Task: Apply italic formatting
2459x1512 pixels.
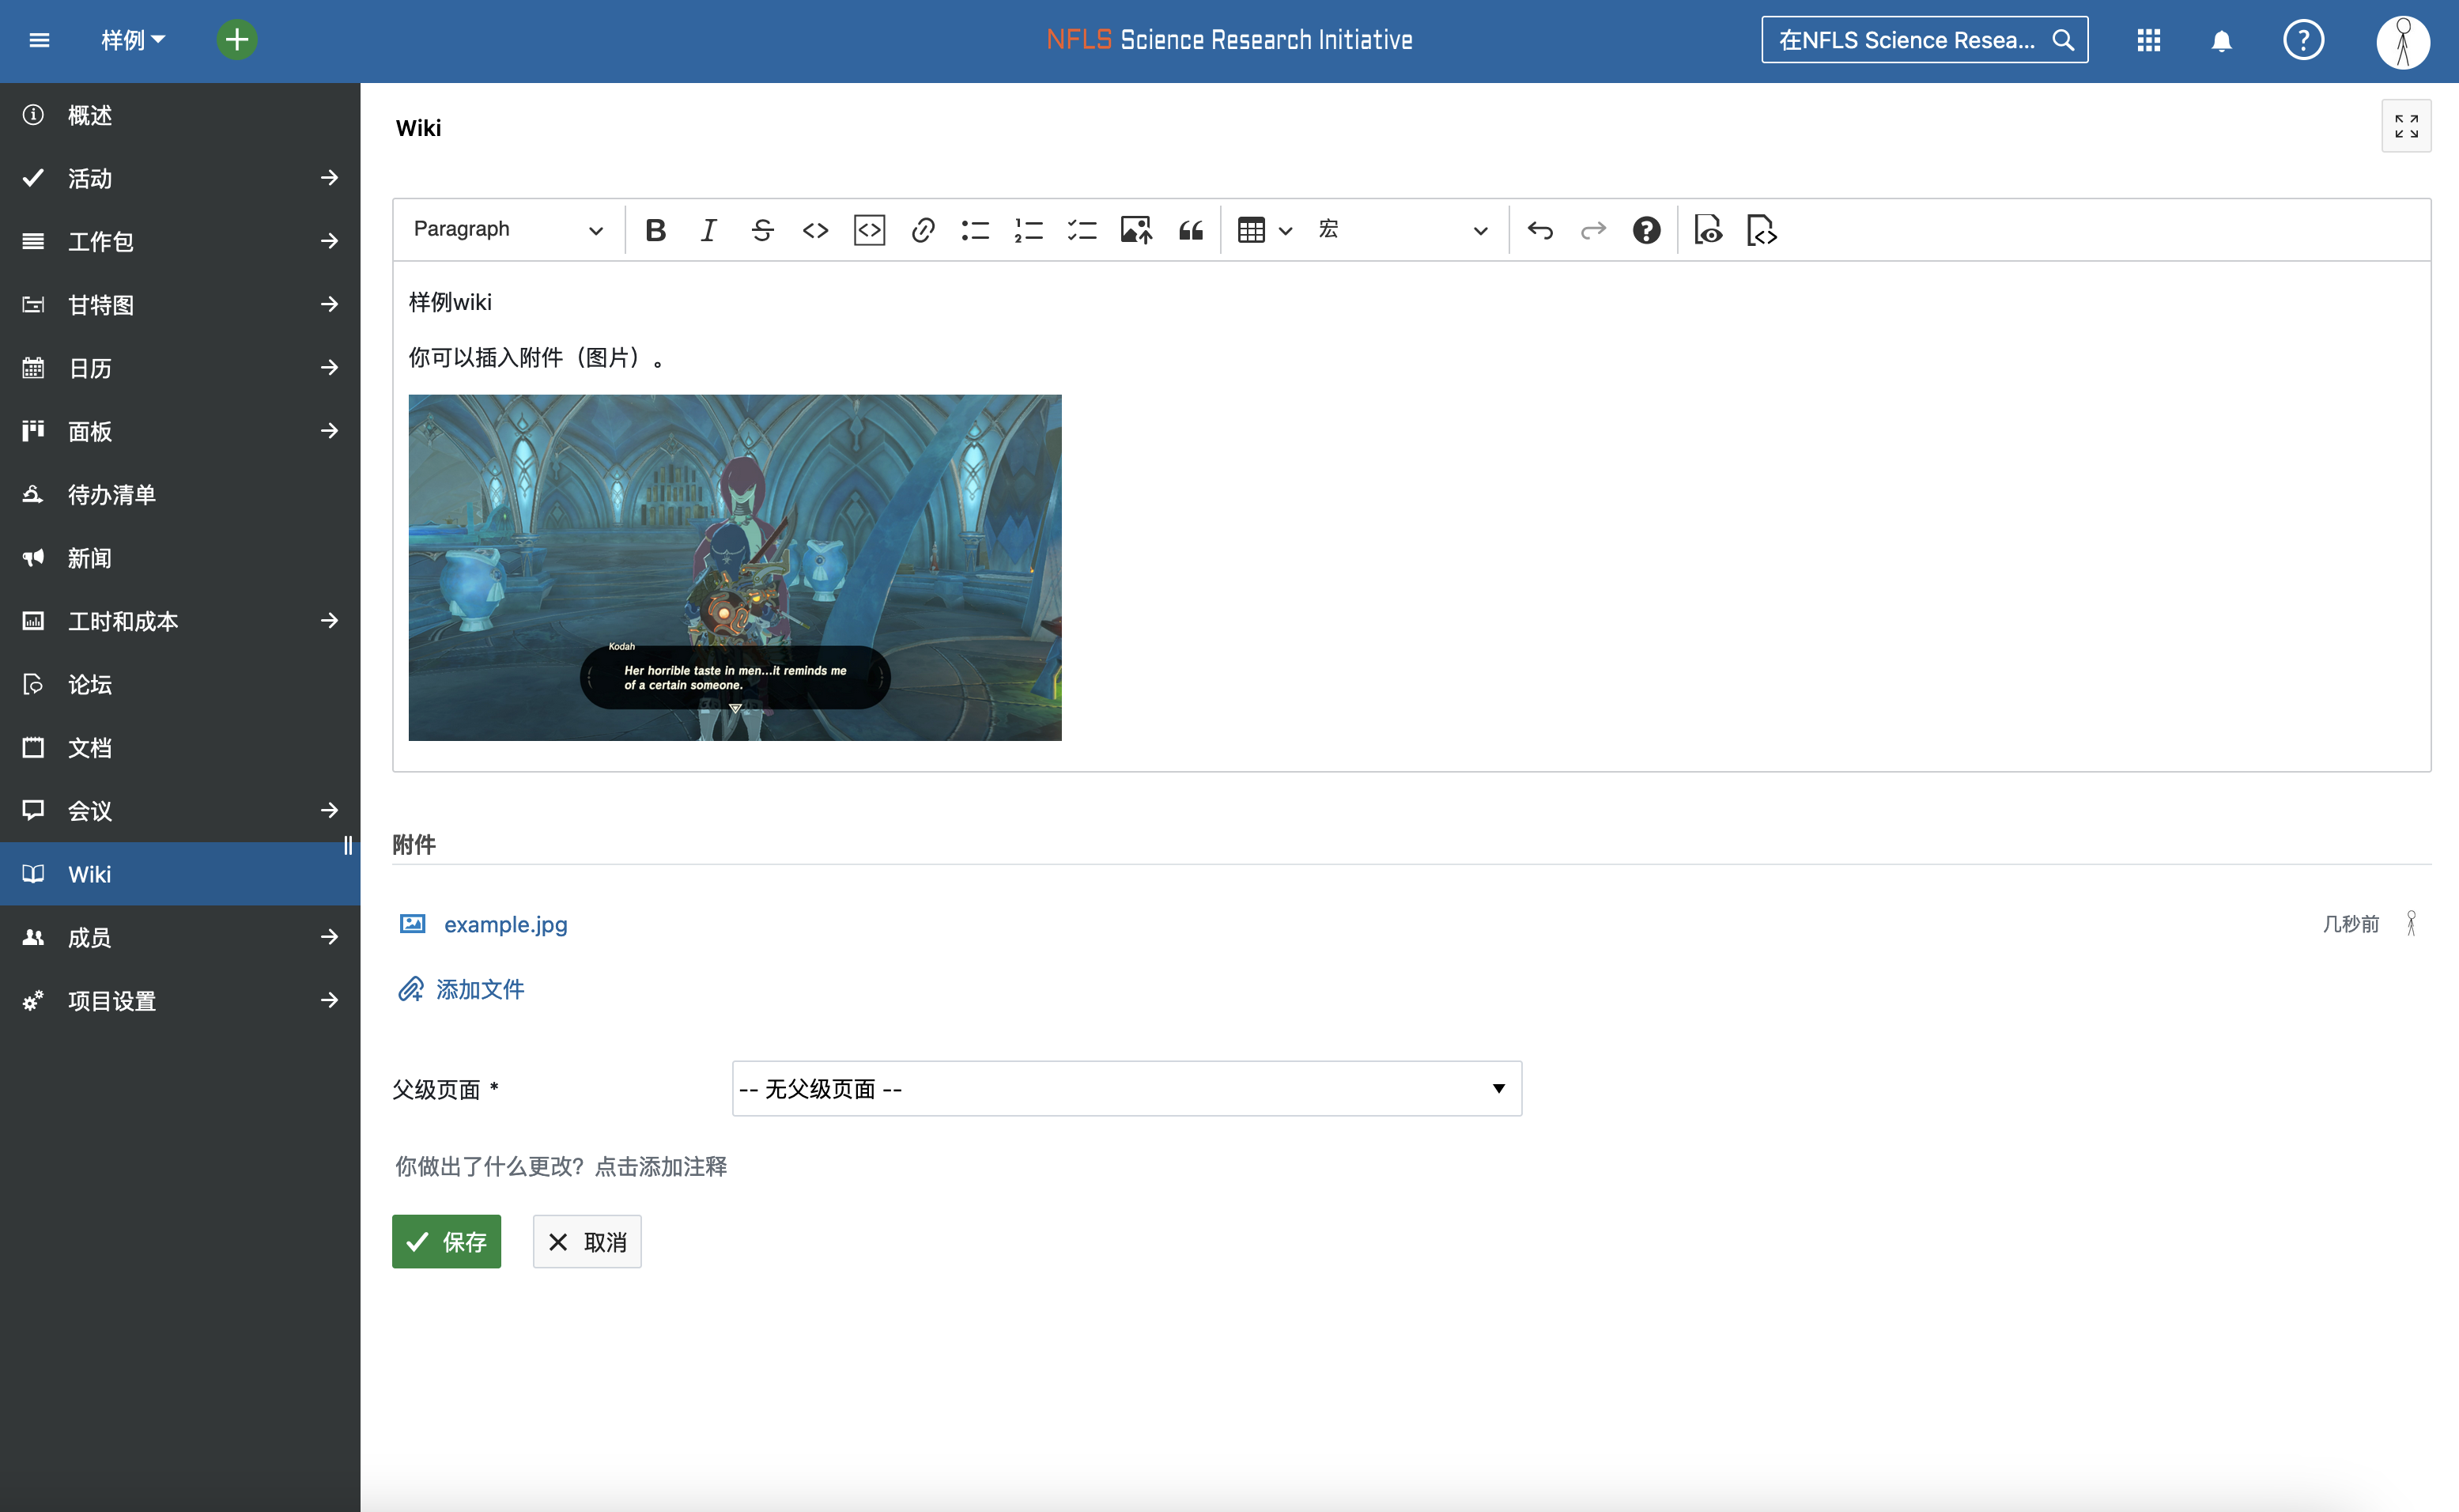Action: point(708,231)
